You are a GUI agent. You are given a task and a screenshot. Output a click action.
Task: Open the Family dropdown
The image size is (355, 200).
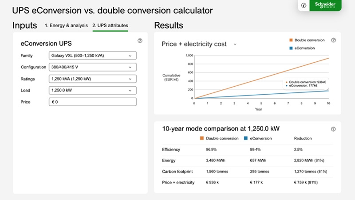(x=92, y=56)
